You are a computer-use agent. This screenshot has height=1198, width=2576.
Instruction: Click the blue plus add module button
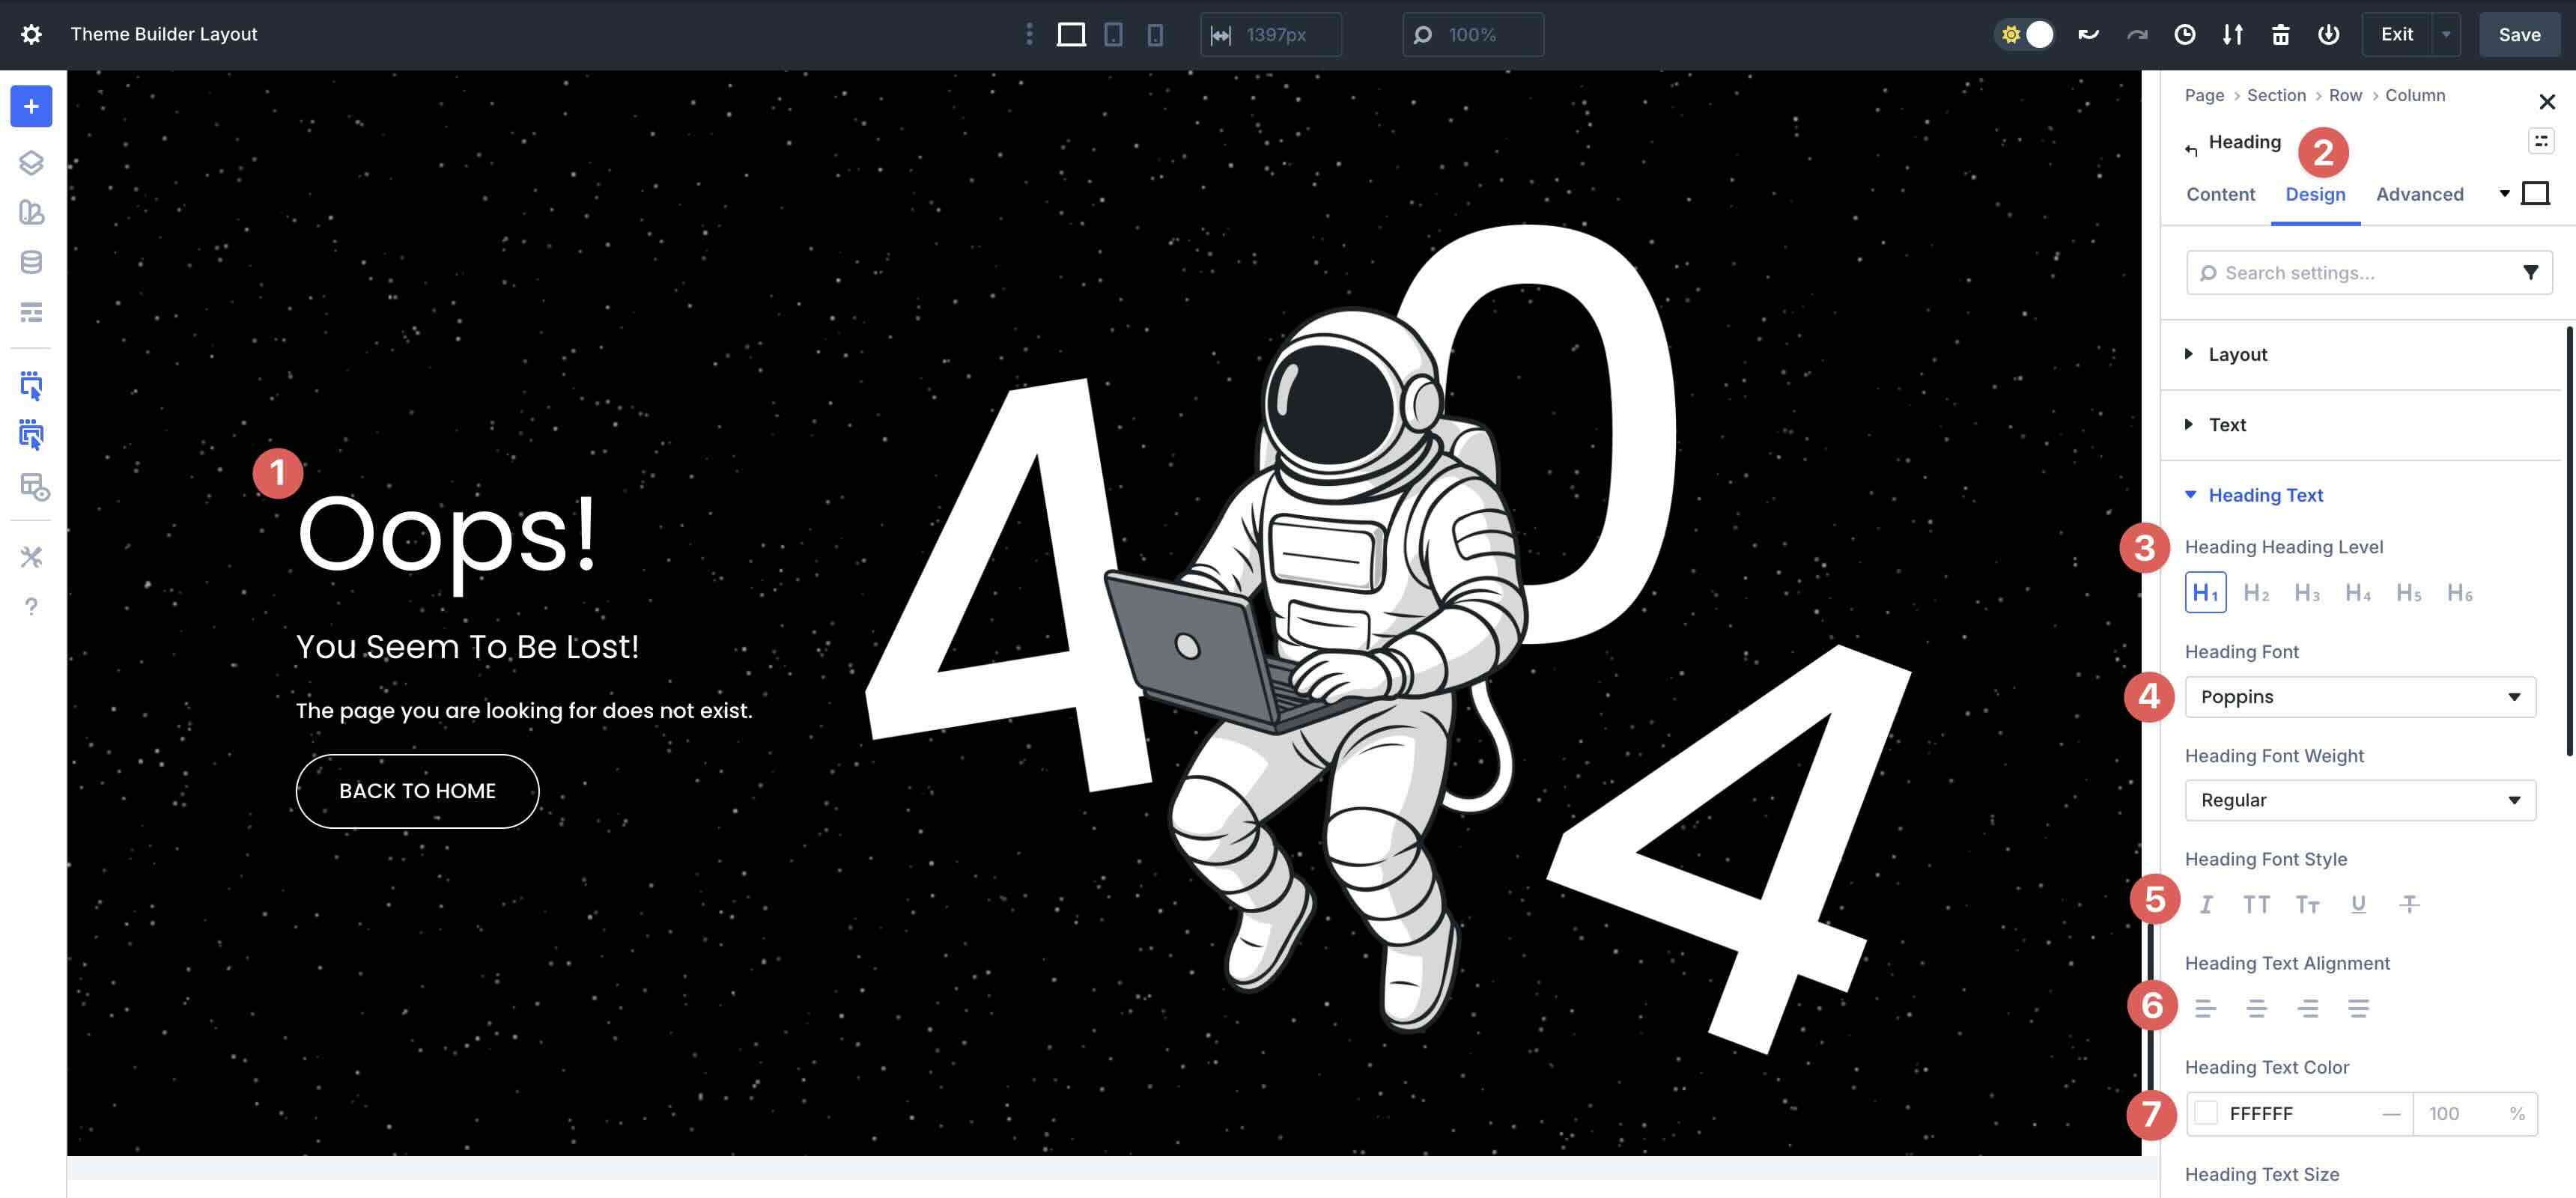(31, 106)
